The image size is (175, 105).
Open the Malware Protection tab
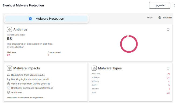[46, 19]
